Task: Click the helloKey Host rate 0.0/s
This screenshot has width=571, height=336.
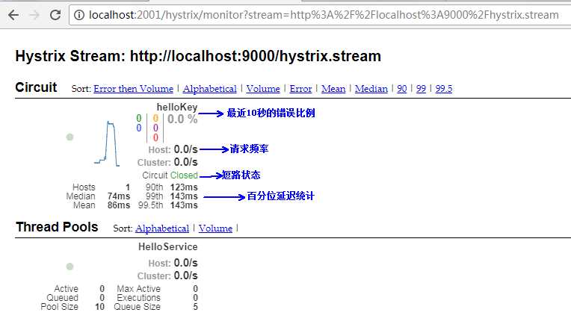Action: [185, 149]
